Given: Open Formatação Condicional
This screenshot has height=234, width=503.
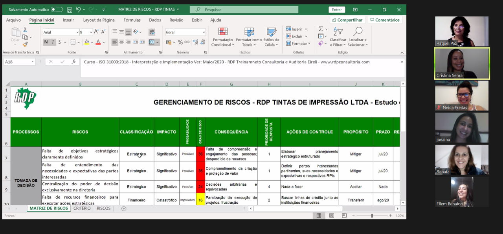Looking at the screenshot, I should [223, 37].
